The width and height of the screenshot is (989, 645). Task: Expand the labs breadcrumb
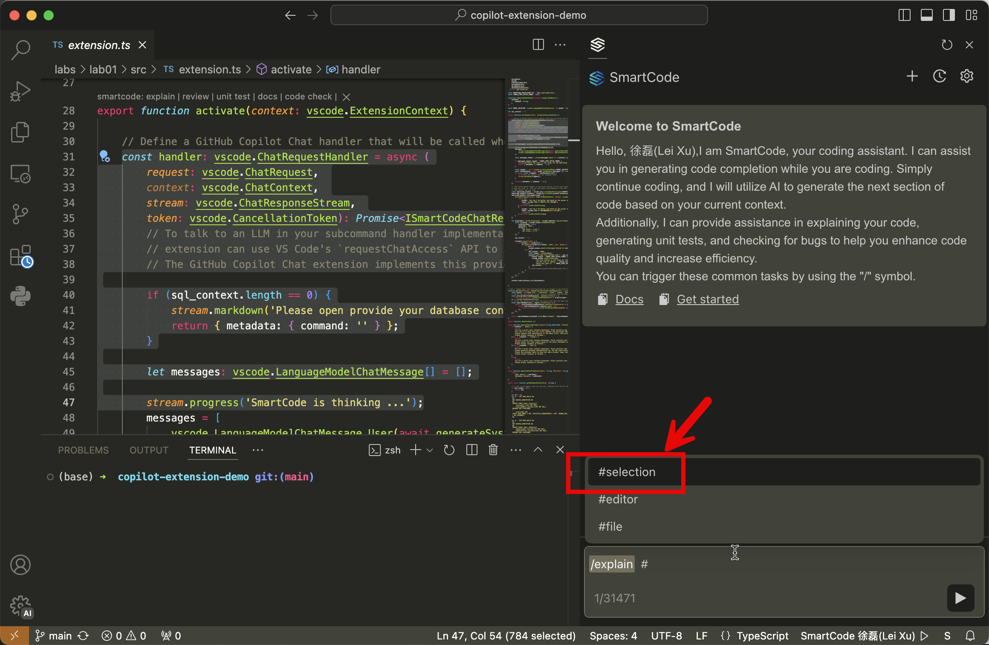65,70
